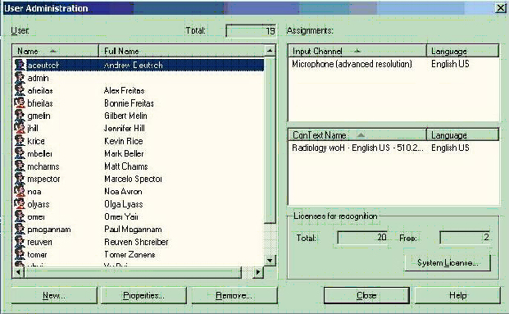Image resolution: width=509 pixels, height=314 pixels.
Task: Select full name Omer Yair
Action: [121, 216]
